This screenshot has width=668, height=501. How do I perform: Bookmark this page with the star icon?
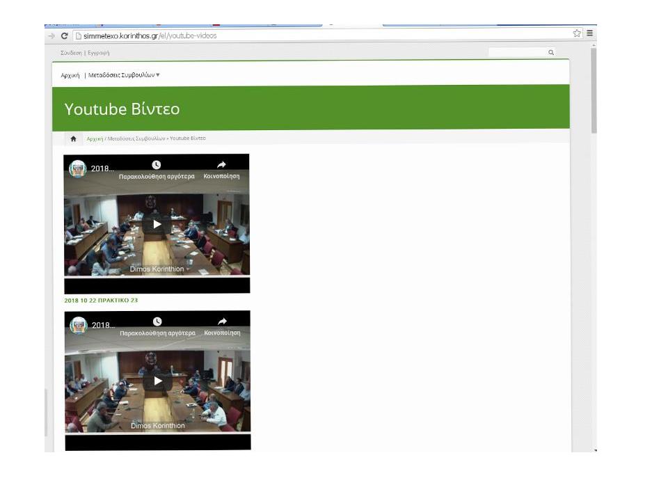(x=577, y=33)
